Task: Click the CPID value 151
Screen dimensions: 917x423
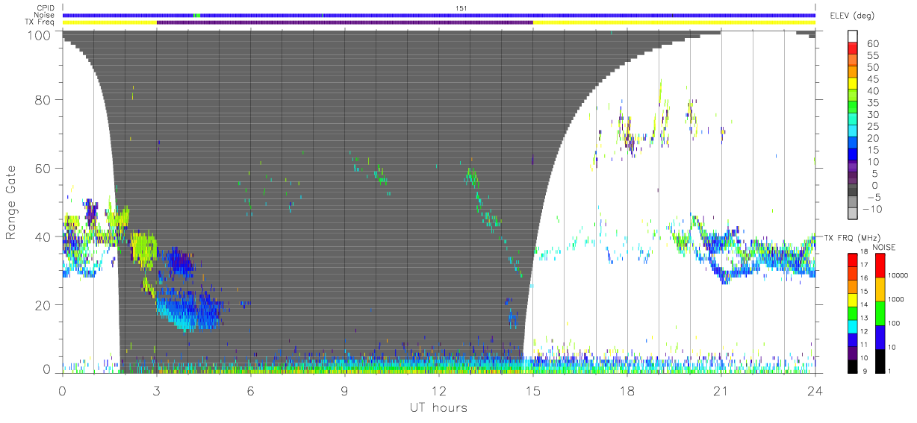Action: point(461,8)
